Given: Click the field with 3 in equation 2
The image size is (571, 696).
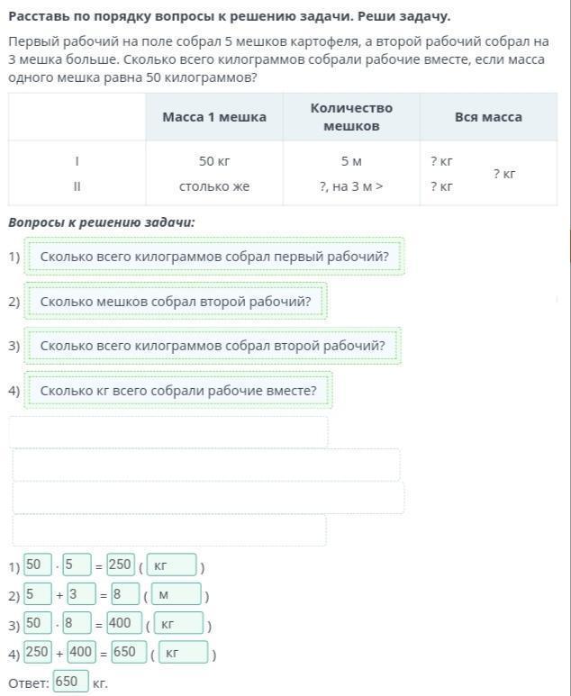Looking at the screenshot, I should tap(81, 594).
